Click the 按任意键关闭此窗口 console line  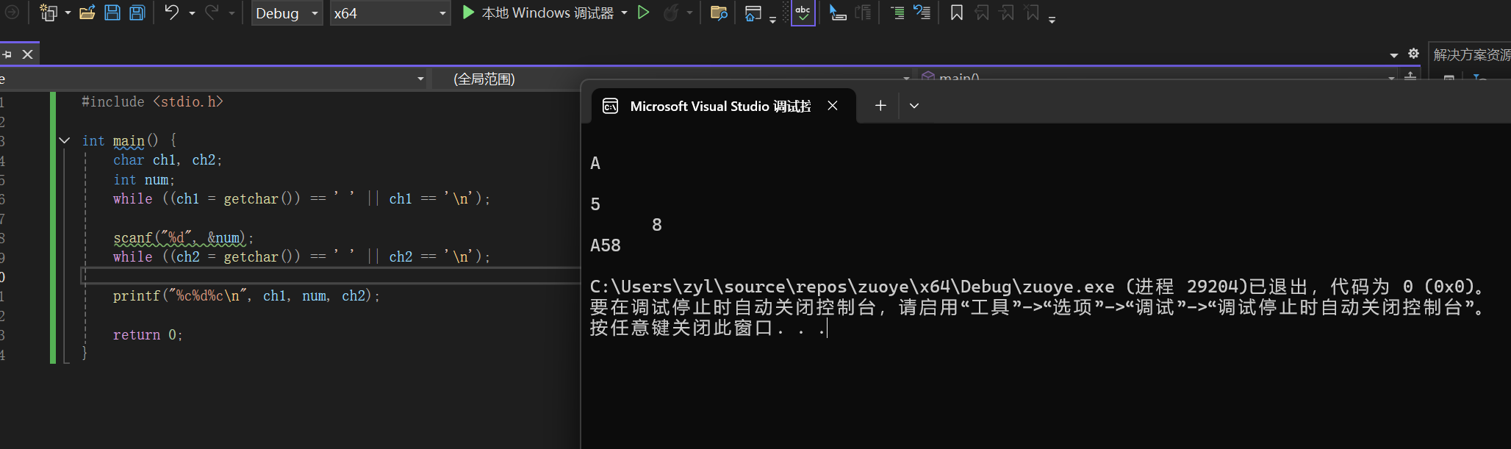[x=708, y=328]
